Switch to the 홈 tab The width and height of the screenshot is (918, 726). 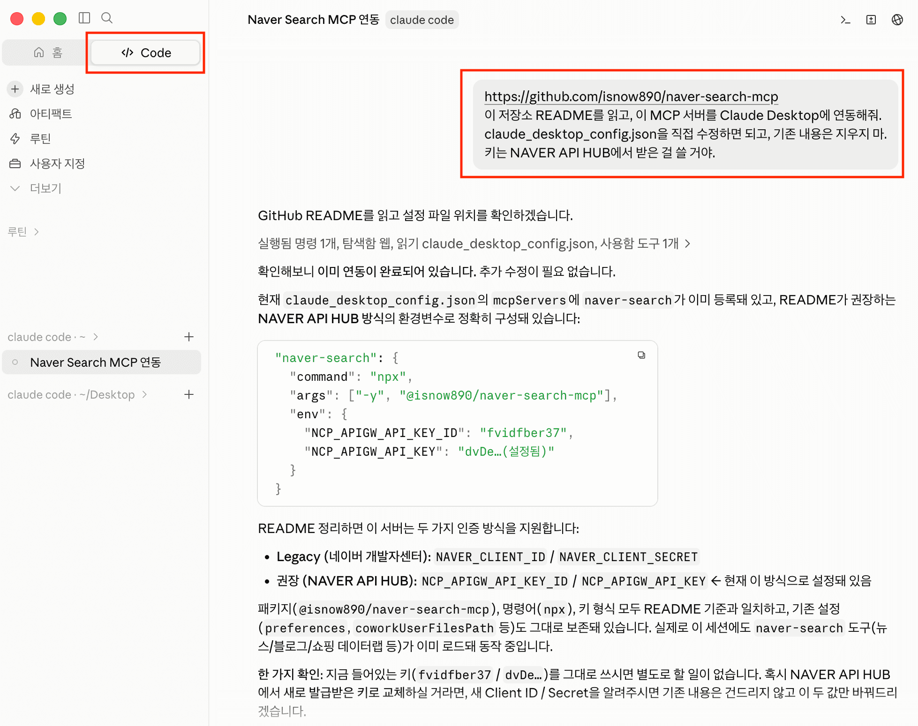[48, 52]
